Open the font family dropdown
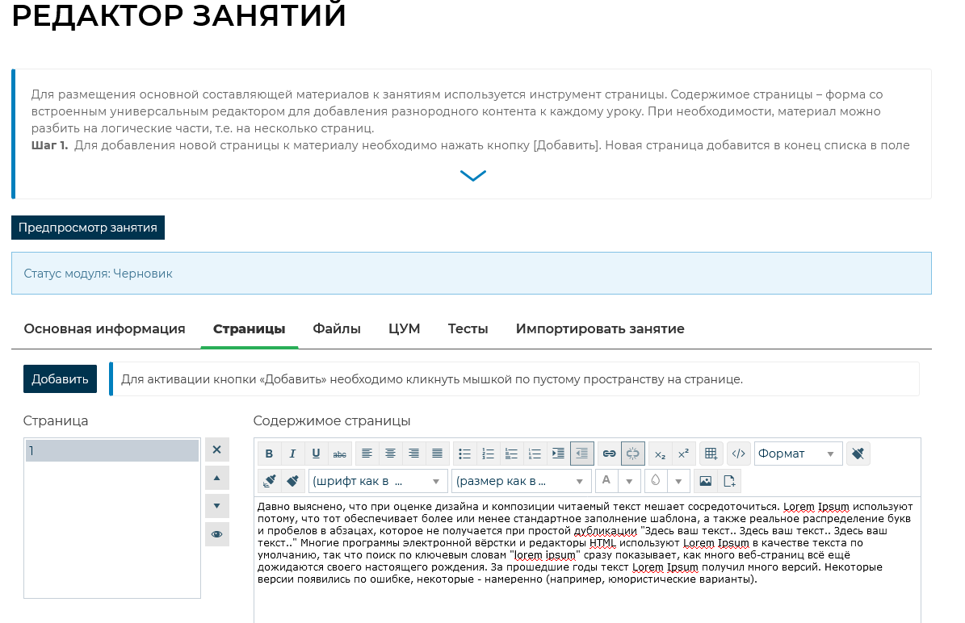Screen dimensions: 965x623 (377, 481)
